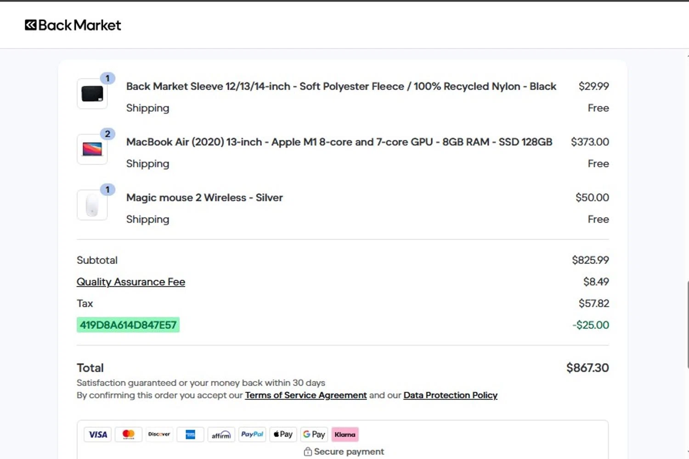Click the secure payment lock icon

[308, 452]
